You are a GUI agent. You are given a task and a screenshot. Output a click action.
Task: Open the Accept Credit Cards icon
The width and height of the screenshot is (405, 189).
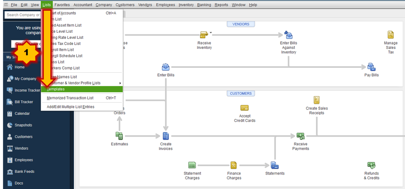tap(244, 108)
